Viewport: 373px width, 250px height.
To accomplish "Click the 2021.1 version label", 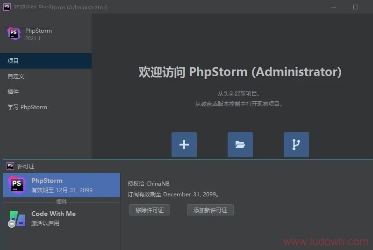I will pyautogui.click(x=33, y=38).
